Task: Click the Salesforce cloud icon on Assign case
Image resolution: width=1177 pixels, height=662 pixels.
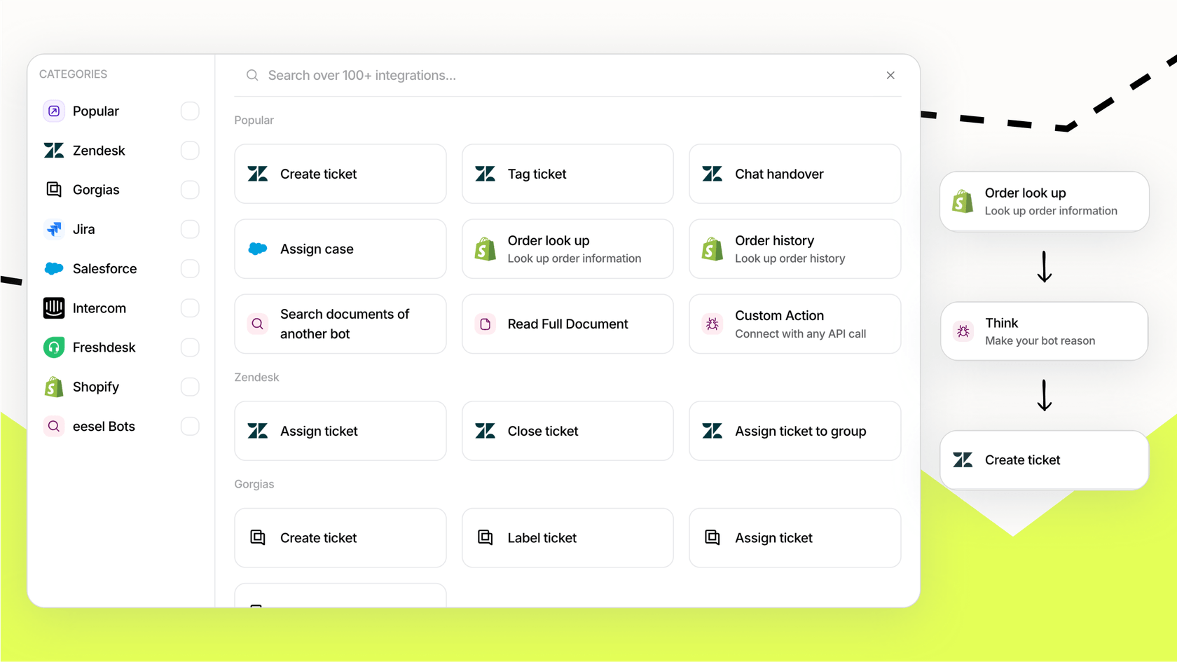Action: (x=257, y=249)
